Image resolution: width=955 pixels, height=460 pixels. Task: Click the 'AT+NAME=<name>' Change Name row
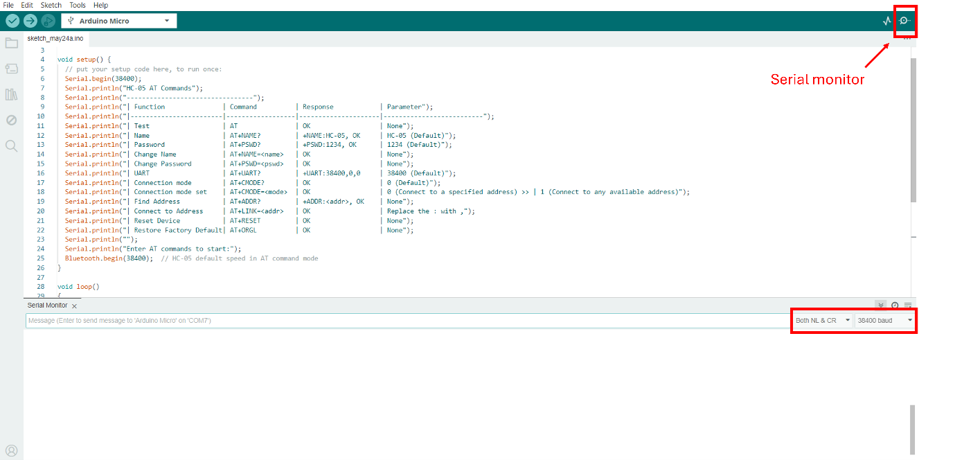(x=239, y=154)
